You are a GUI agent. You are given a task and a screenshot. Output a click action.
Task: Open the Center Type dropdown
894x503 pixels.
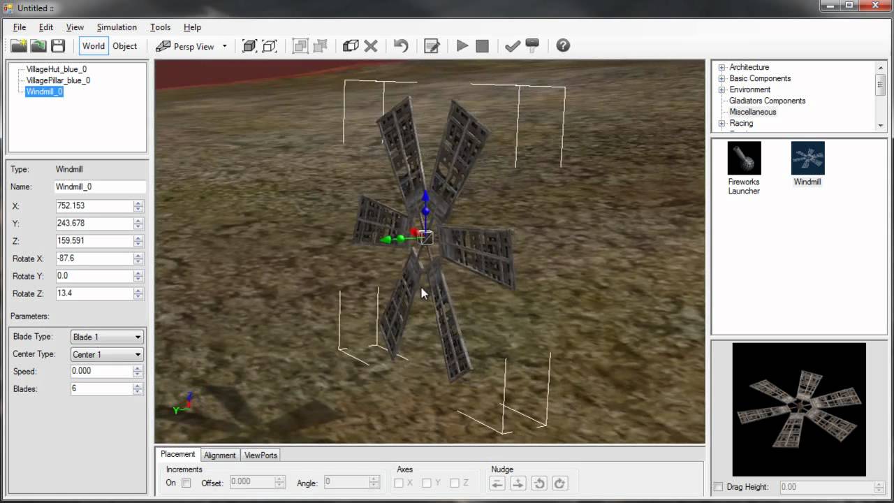(107, 354)
